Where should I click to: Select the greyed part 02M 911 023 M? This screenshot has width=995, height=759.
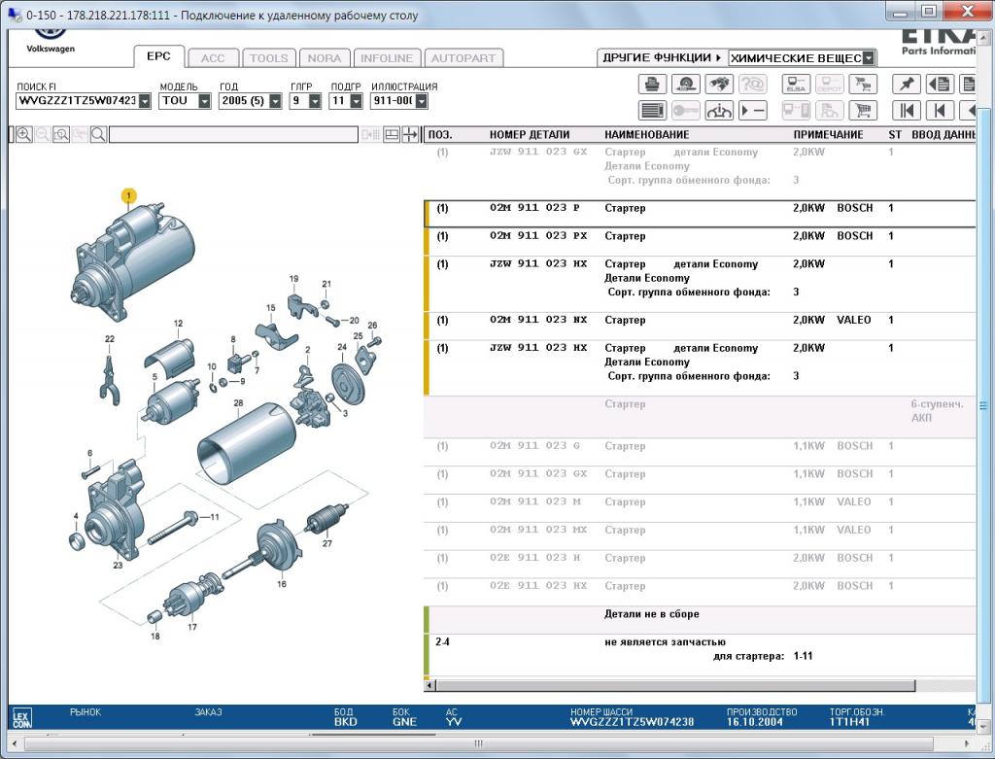700,508
